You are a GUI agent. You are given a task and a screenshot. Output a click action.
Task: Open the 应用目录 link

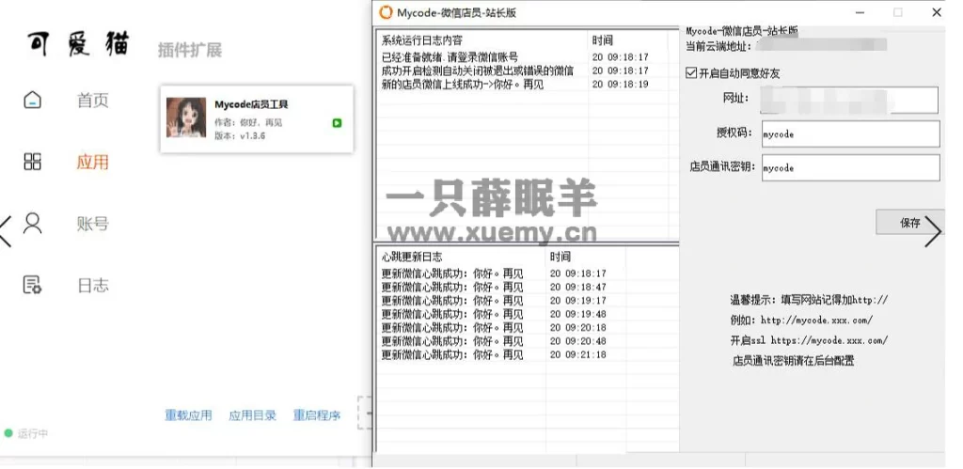252,415
